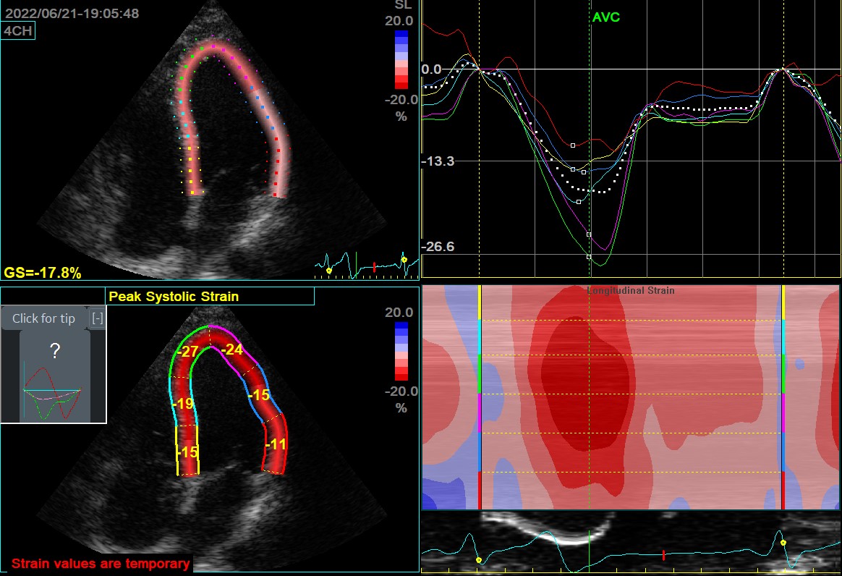Viewport: 842px width, 576px height.
Task: Click the upper SL strain color scale bar
Action: pos(401,59)
